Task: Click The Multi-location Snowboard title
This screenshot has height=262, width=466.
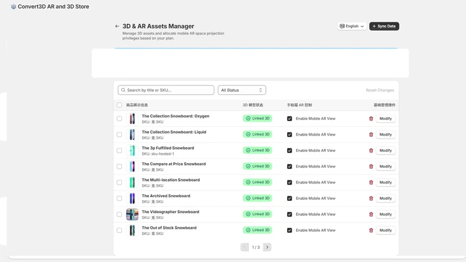Action: tap(171, 180)
